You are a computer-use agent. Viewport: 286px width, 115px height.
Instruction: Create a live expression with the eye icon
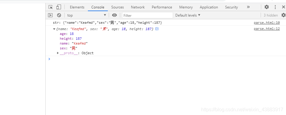coord(114,15)
